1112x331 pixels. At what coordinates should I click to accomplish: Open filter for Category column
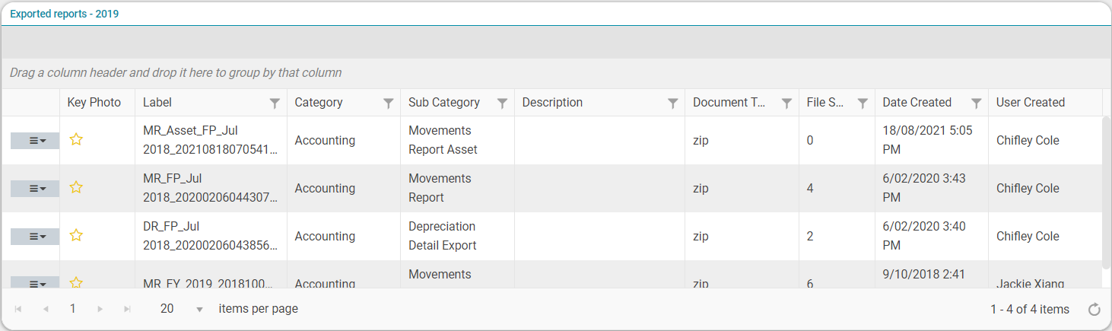click(x=388, y=103)
